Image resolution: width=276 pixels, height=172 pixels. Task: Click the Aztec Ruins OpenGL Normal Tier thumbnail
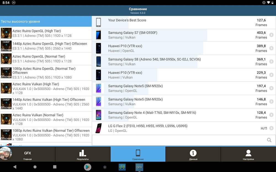[x=6, y=59]
